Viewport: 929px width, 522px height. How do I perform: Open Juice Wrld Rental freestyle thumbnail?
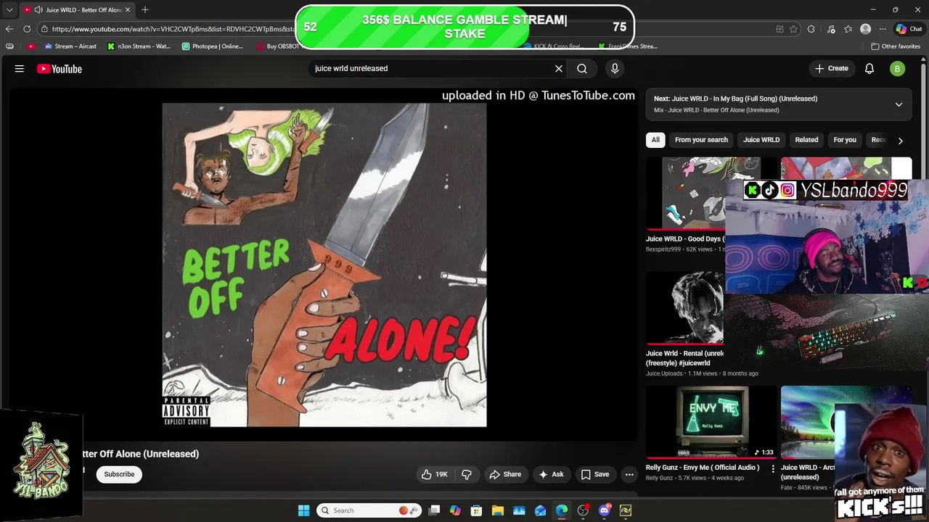[685, 308]
